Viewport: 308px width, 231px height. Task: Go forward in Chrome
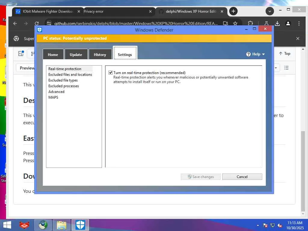[26, 23]
